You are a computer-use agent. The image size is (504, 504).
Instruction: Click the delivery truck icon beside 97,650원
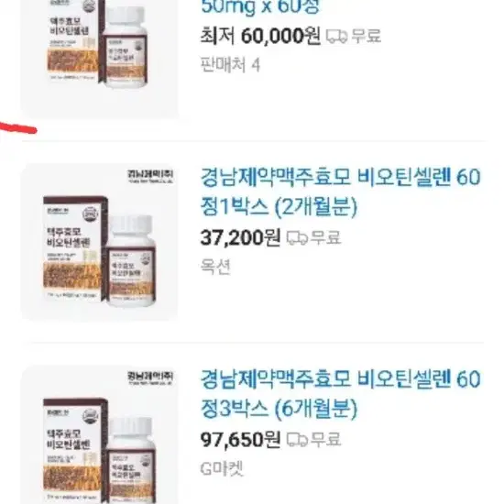(297, 440)
